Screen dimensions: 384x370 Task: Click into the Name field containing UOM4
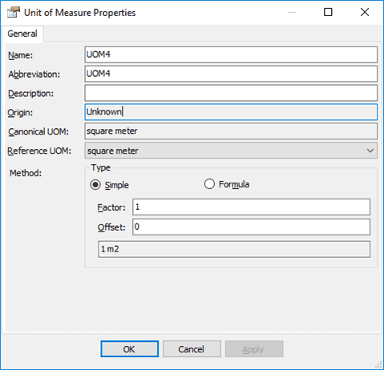coord(231,54)
